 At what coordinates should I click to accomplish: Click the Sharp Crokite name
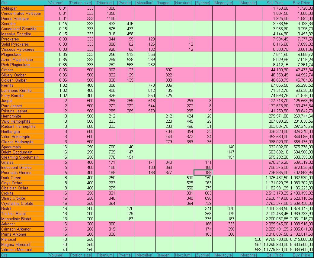22,198
